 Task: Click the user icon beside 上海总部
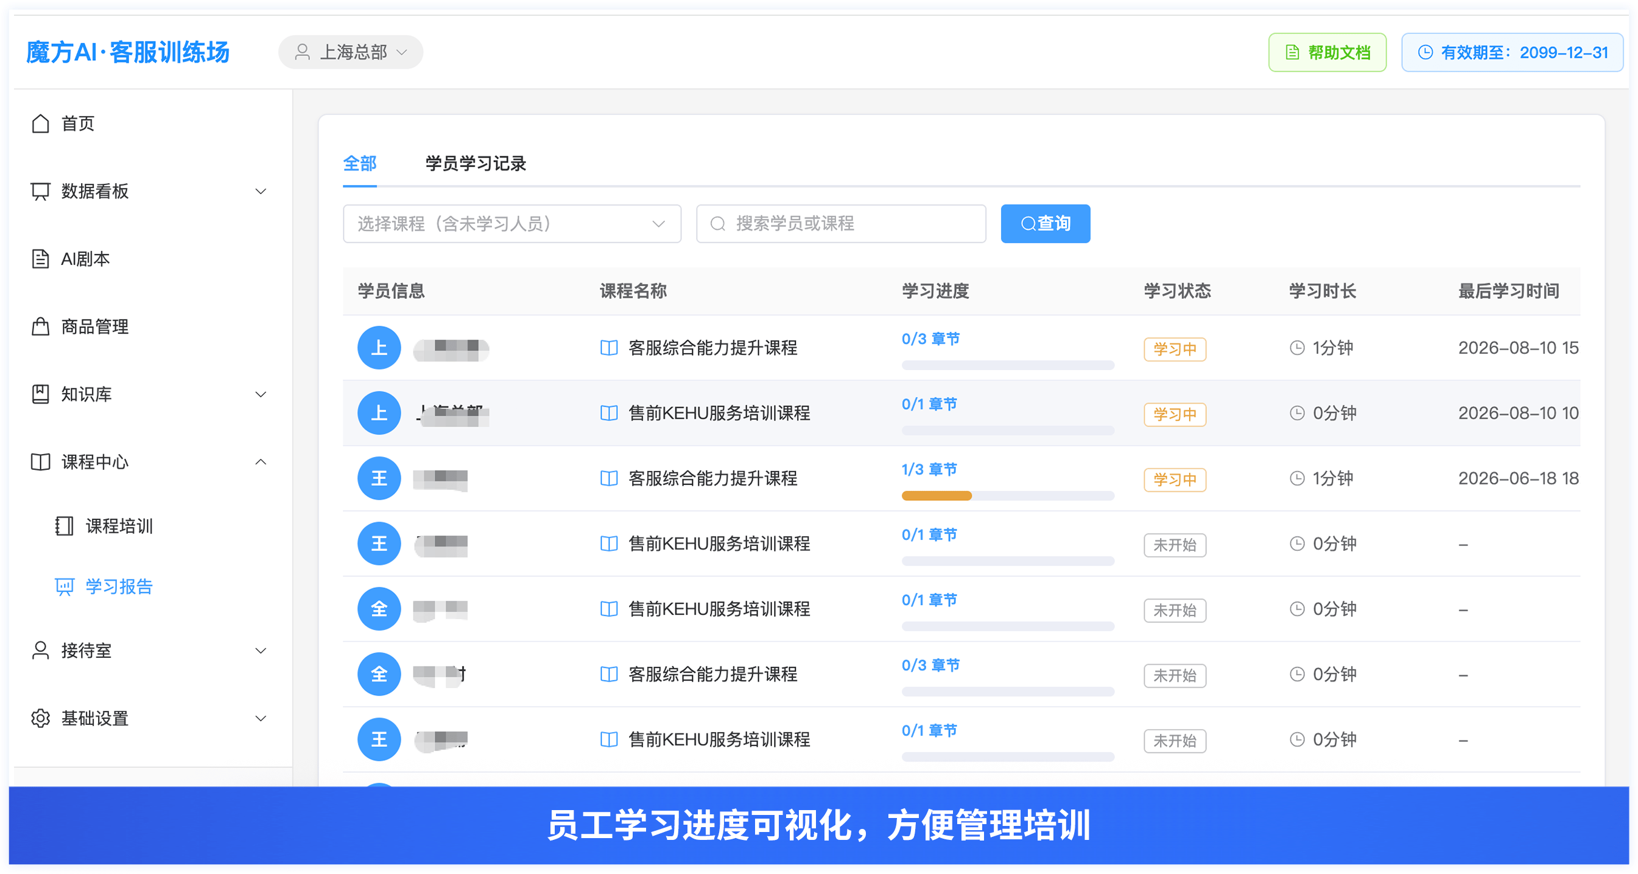coord(303,52)
